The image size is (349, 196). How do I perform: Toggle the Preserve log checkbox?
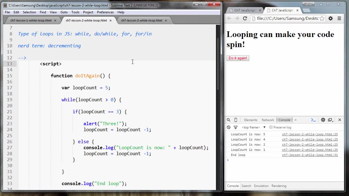pos(271,127)
